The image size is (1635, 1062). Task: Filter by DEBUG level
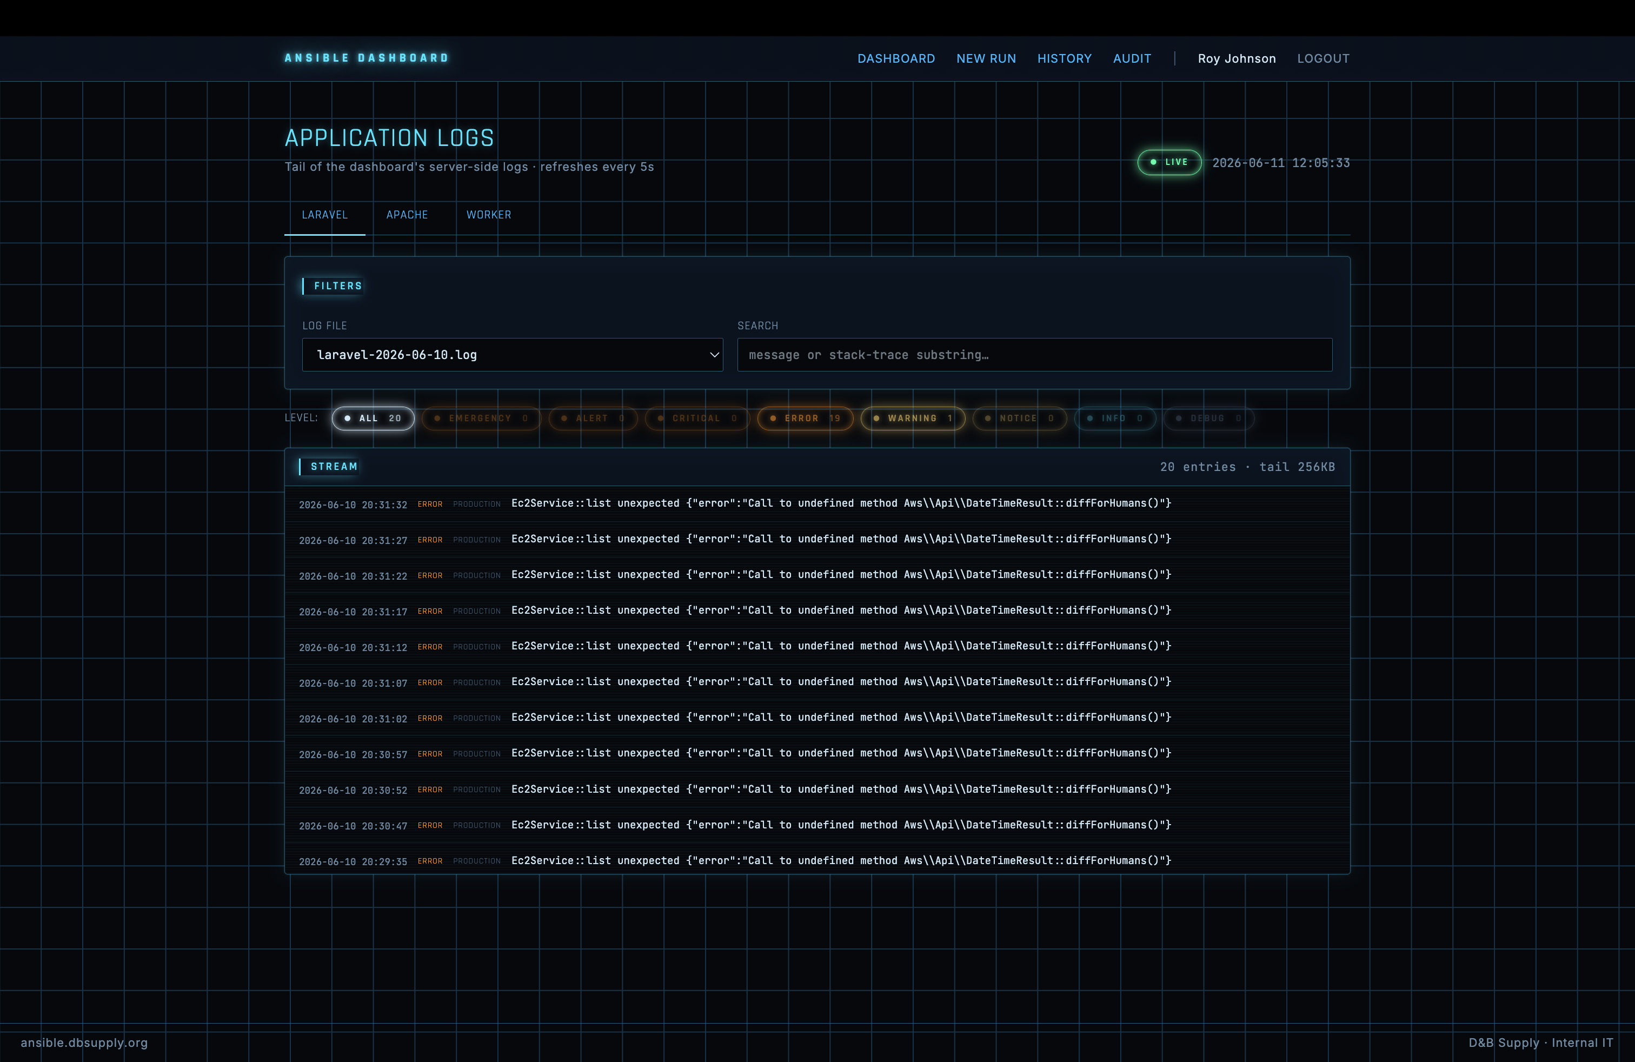coord(1209,419)
